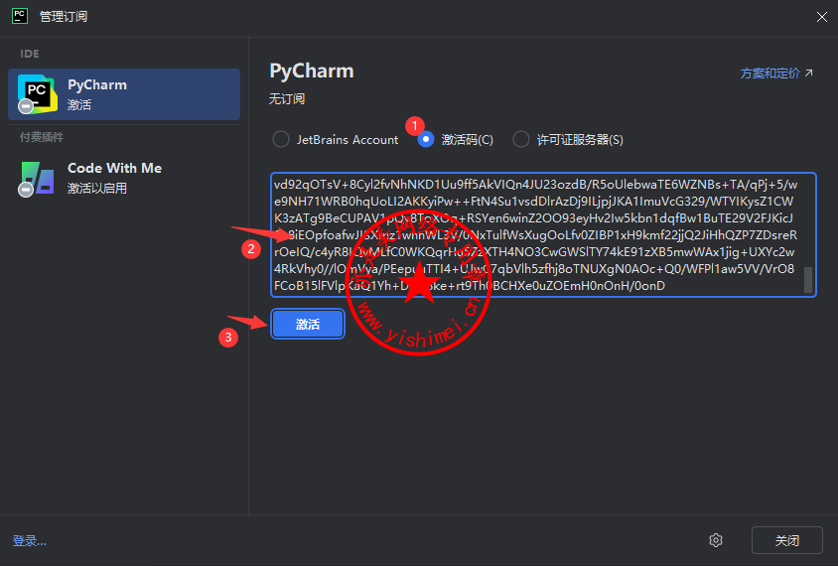Close the 管理订阅 window with the X

[821, 16]
